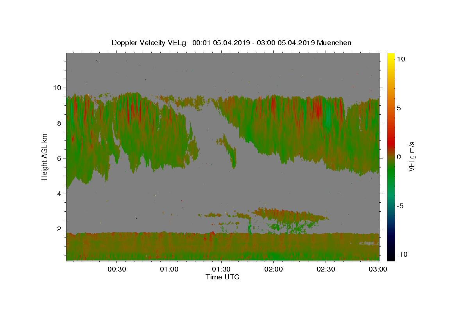Click the 'VELg m/s' colorbar label
469x313 pixels.
(x=412, y=156)
